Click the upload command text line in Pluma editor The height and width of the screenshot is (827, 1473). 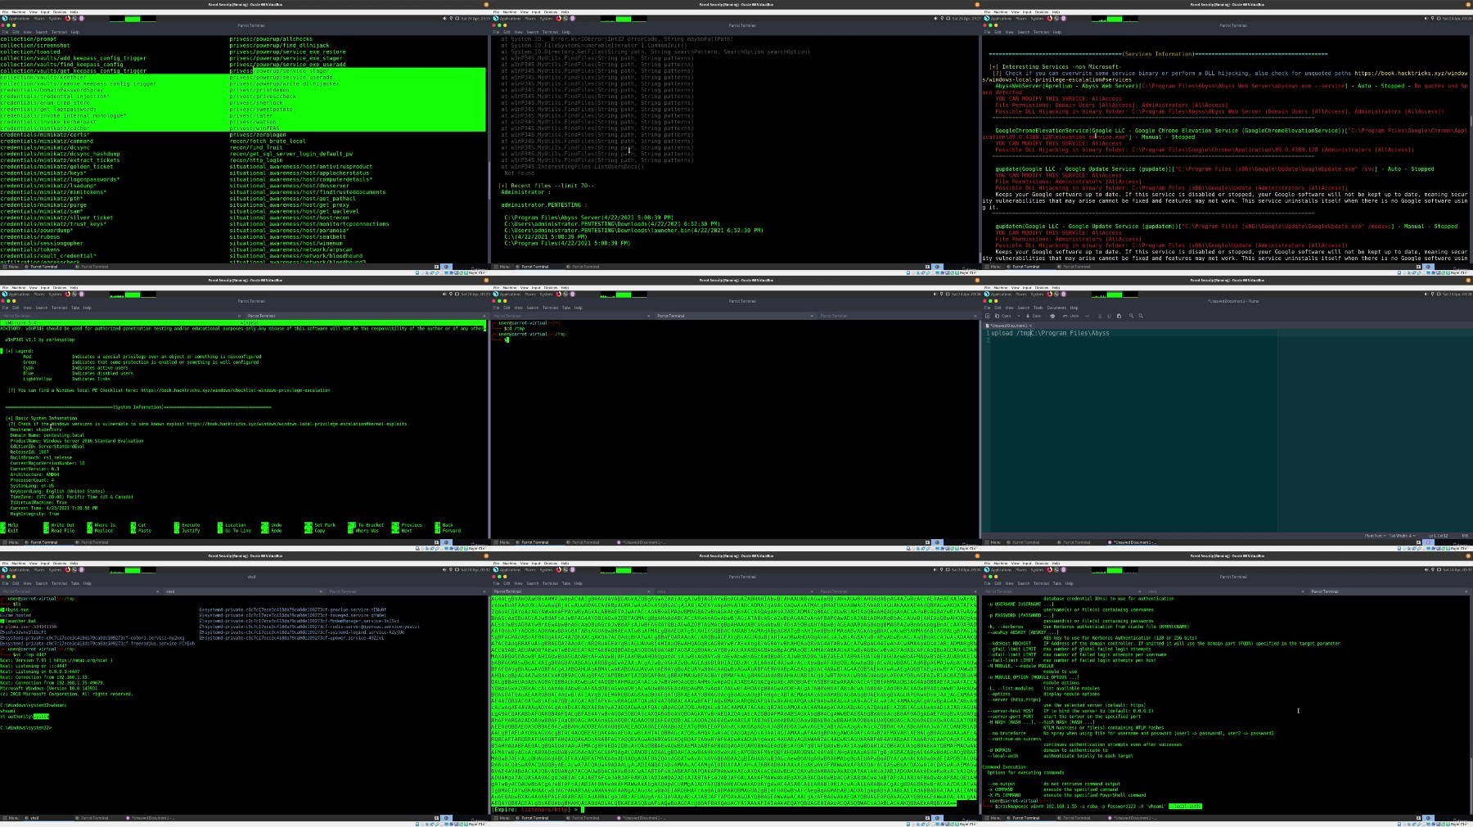click(x=1049, y=333)
